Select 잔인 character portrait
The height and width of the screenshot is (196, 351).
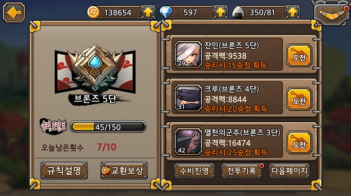pos(188,54)
